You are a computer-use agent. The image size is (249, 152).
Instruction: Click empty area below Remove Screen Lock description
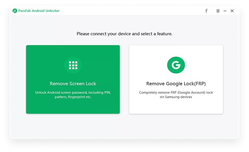point(73,106)
